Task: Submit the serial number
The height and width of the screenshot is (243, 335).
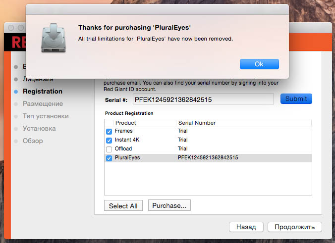Action: click(296, 99)
